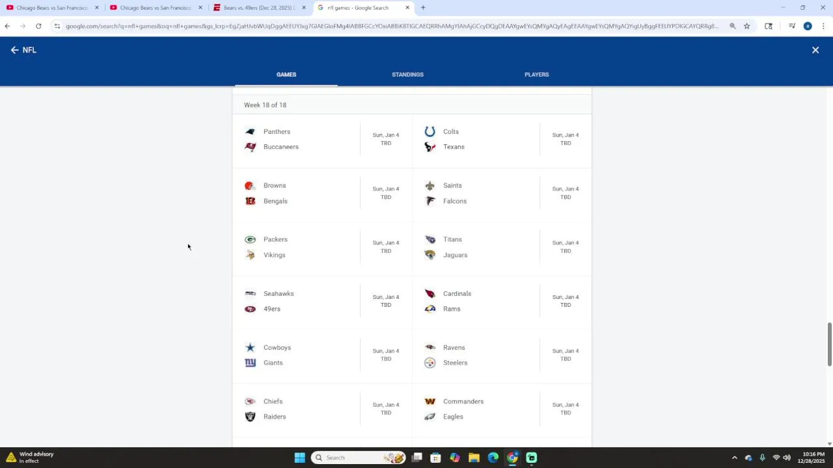Click the address bar URL
This screenshot has width=833, height=468.
(x=392, y=26)
